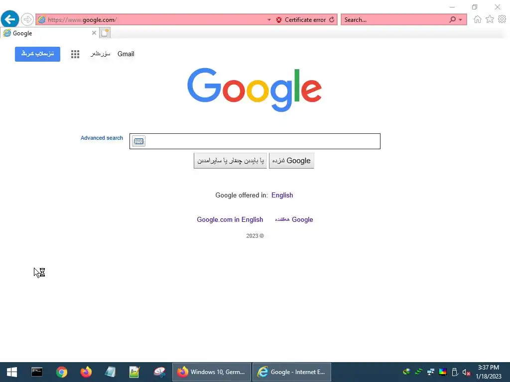This screenshot has width=510, height=382.
Task: Open the paint-like taskbar icon
Action: point(159,372)
